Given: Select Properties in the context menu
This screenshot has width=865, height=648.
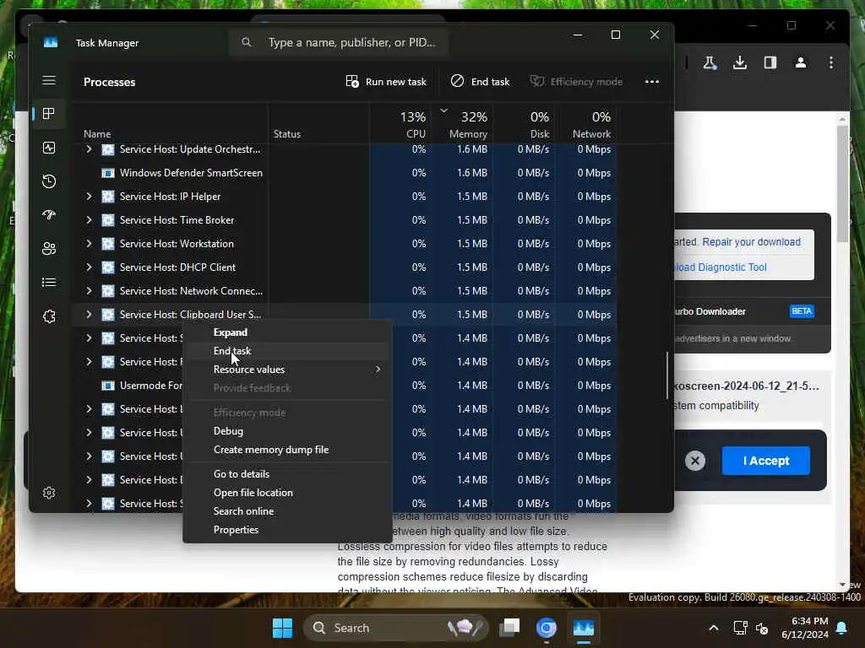Looking at the screenshot, I should tap(287, 530).
